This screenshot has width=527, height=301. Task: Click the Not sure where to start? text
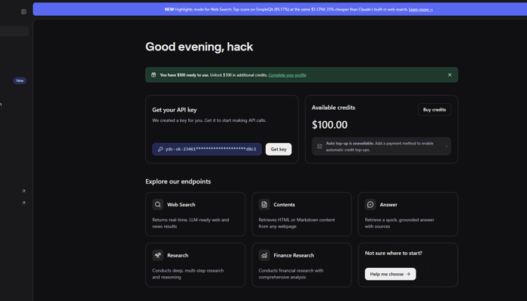[x=393, y=254]
